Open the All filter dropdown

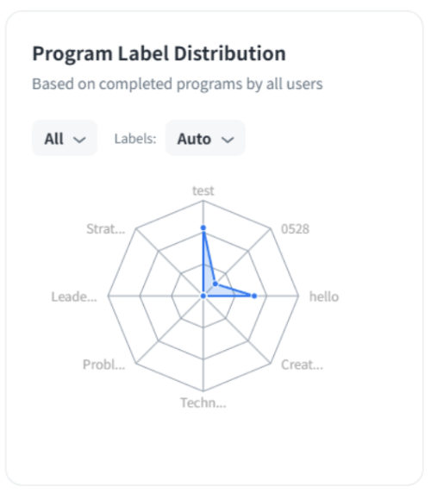(65, 139)
